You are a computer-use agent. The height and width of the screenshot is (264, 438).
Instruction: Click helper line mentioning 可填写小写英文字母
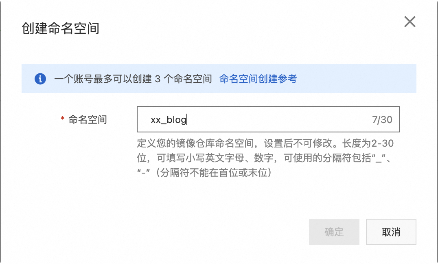(204, 158)
